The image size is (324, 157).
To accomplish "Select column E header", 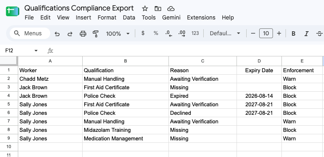I will coord(302,61).
